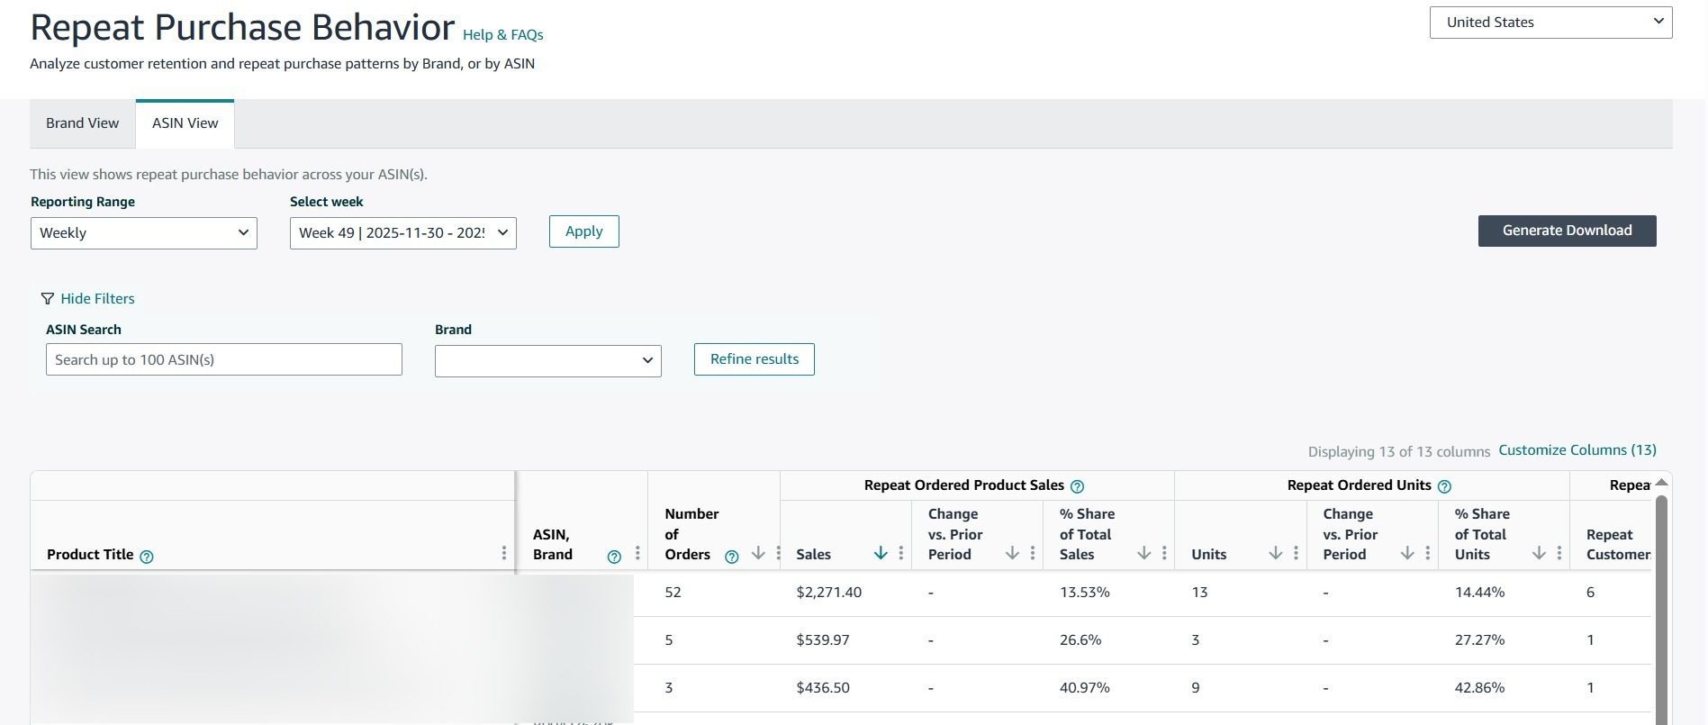Sort by % Share of Total Sales arrow

pyautogui.click(x=1144, y=553)
